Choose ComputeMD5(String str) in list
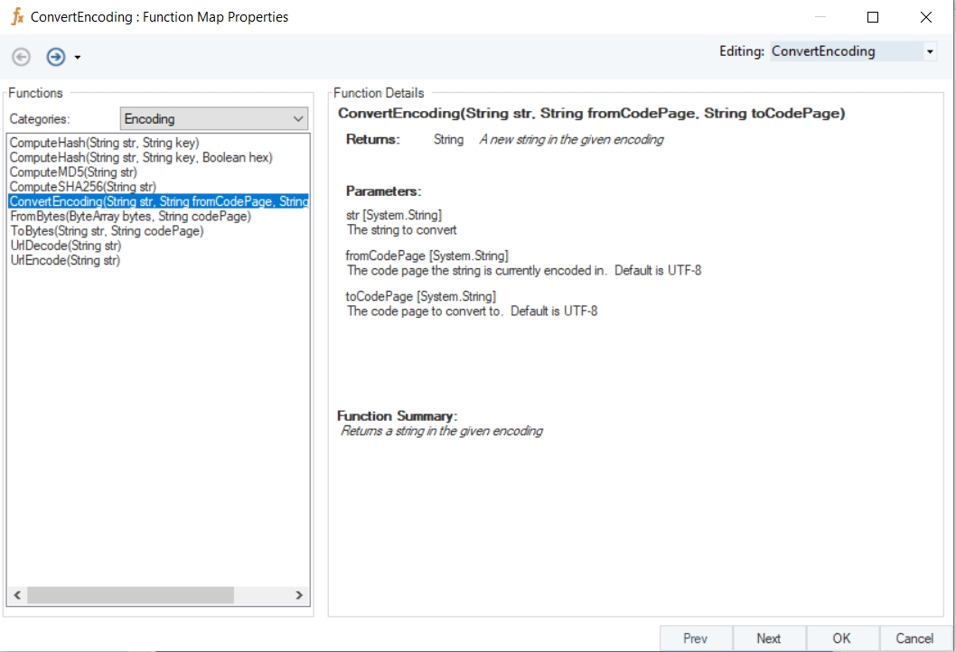956x652 pixels. tap(73, 172)
